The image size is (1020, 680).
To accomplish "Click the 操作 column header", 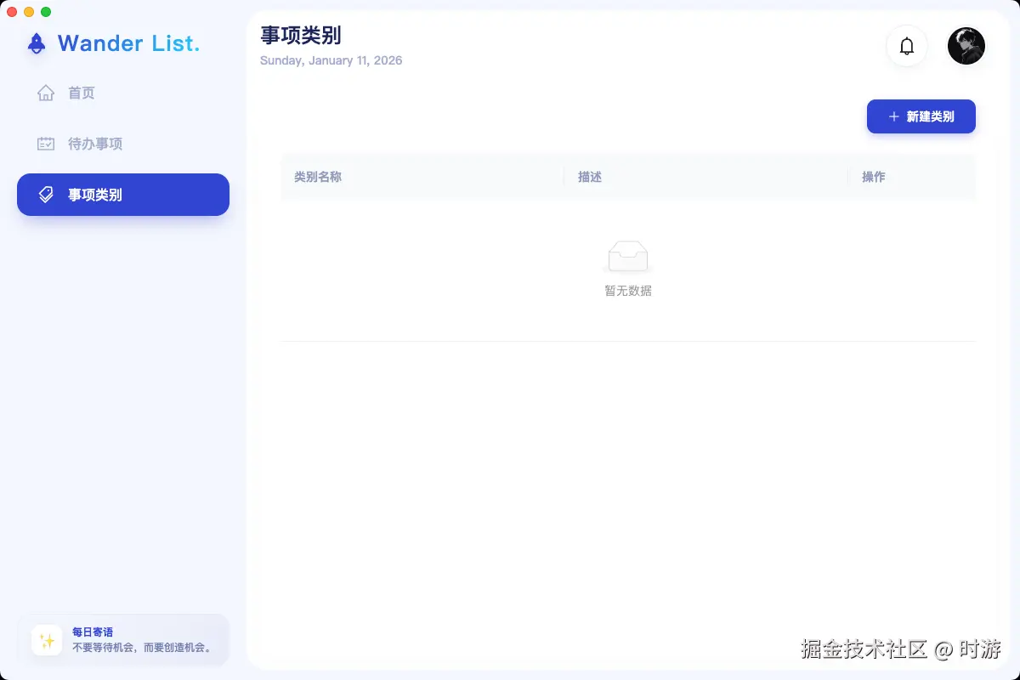I will pos(912,177).
